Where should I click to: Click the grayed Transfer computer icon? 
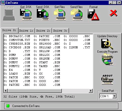9,15
